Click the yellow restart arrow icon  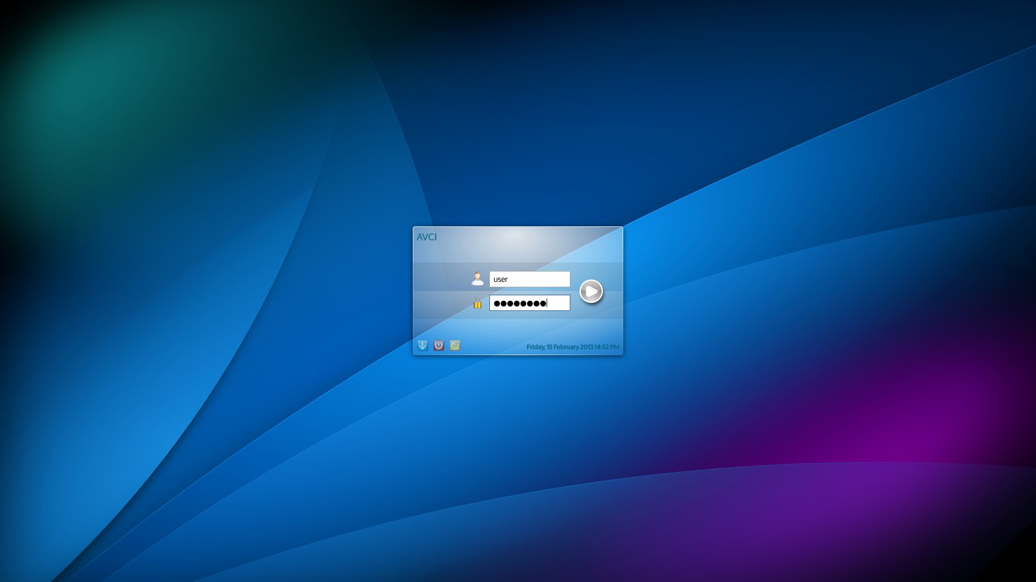pos(455,345)
